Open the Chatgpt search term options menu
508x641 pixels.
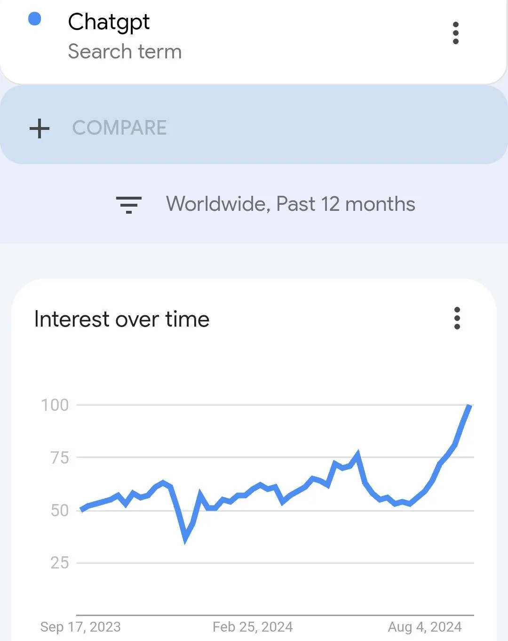(x=455, y=33)
